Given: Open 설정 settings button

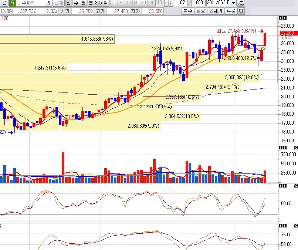Looking at the screenshot, I should click(200, 11).
